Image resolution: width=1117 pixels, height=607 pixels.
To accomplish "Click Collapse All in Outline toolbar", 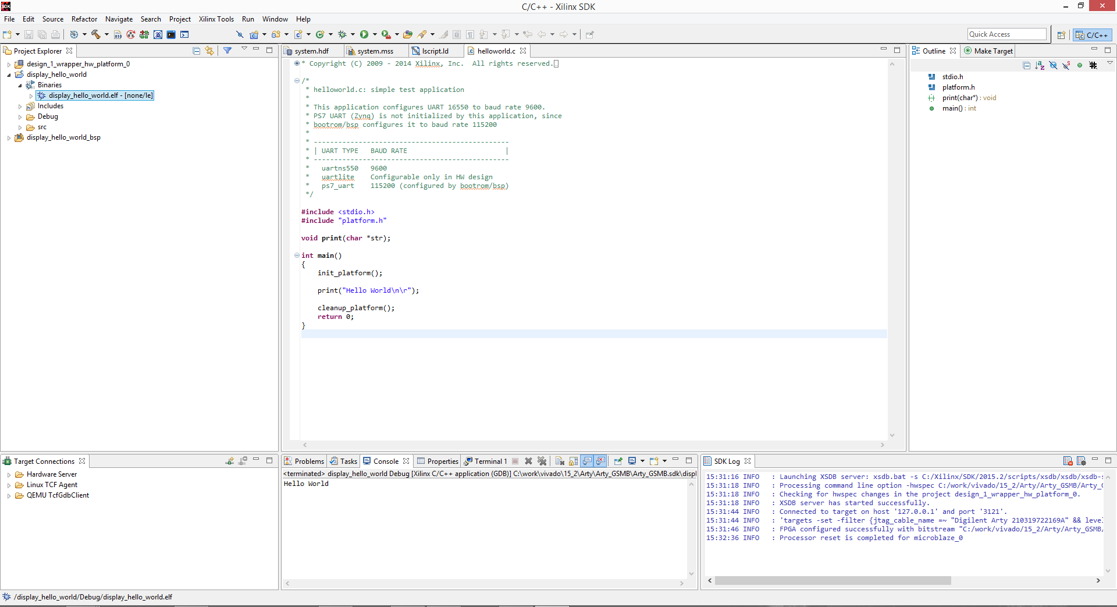I will point(1026,65).
